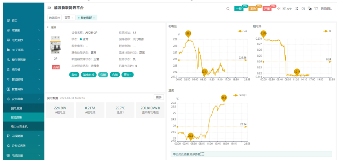Click the 200.810kW·h 正向有功电能 card
The height and width of the screenshot is (164, 337).
click(150, 110)
